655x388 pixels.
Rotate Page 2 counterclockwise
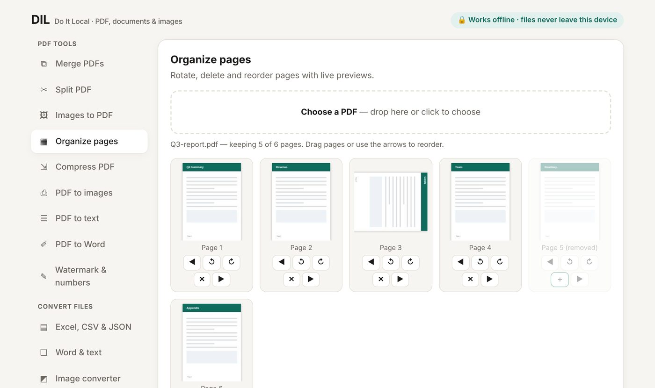[x=301, y=262]
